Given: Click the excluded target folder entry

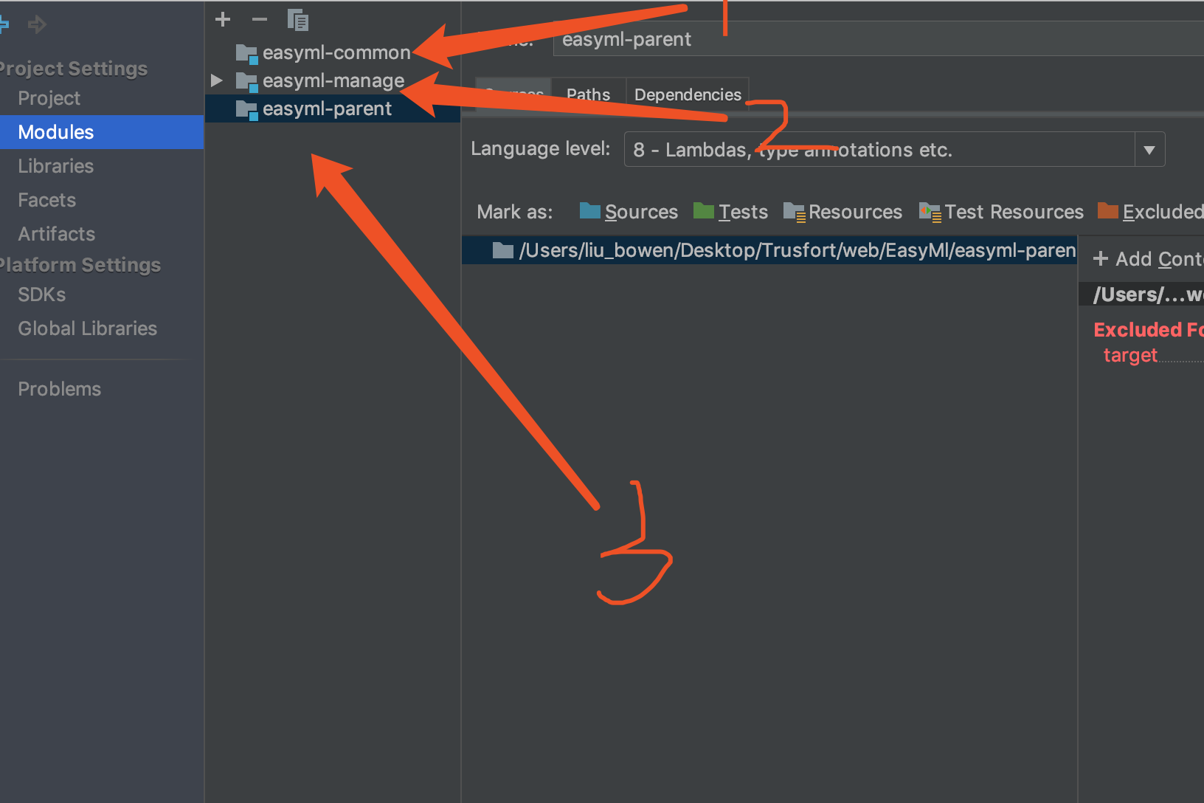Looking at the screenshot, I should click(x=1130, y=355).
